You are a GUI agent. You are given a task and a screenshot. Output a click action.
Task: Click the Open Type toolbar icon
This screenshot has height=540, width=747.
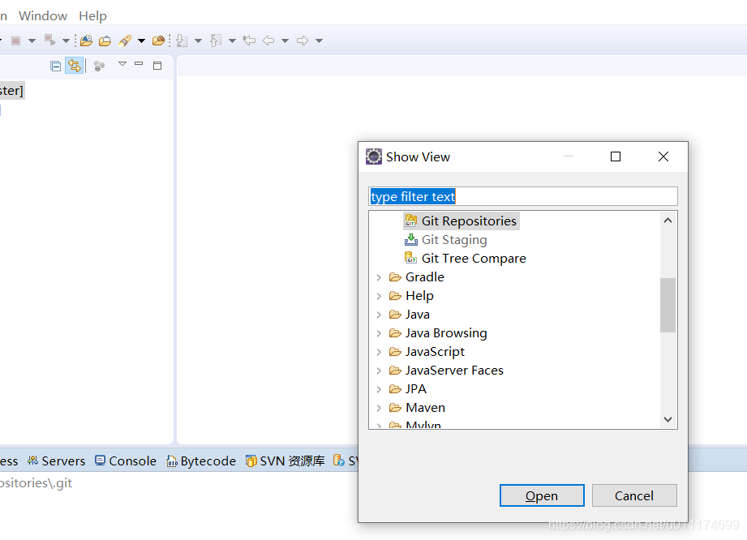click(x=86, y=41)
